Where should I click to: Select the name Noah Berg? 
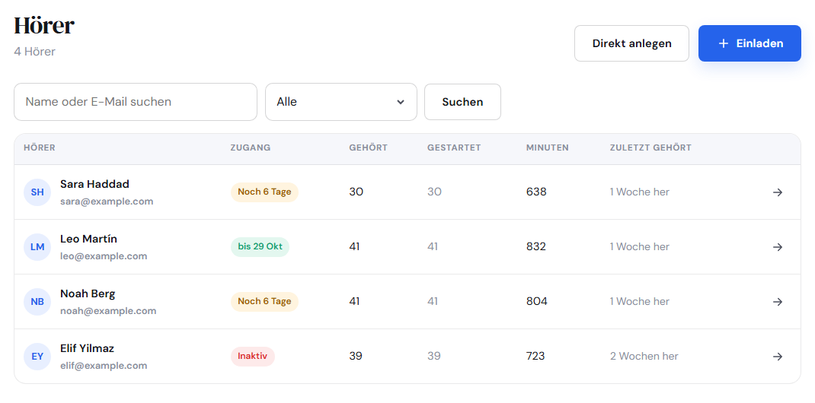pos(88,294)
